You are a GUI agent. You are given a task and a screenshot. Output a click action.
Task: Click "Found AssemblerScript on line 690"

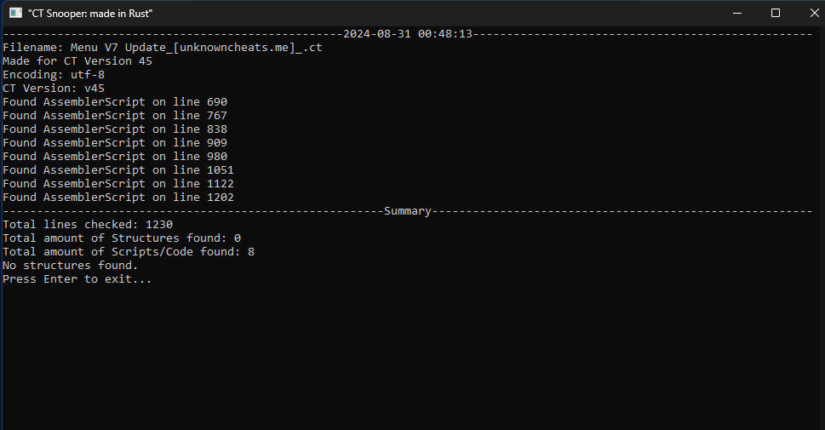[x=115, y=102]
